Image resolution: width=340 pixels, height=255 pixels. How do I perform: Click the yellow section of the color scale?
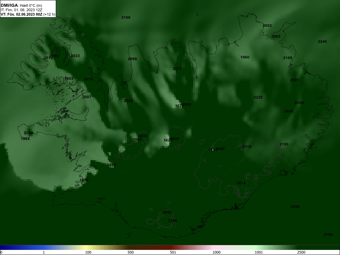point(87,248)
